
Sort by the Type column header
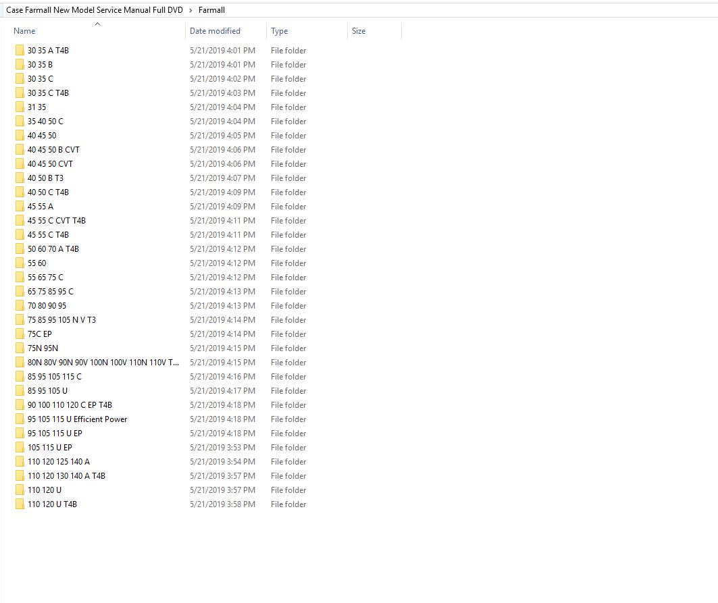pyautogui.click(x=280, y=31)
